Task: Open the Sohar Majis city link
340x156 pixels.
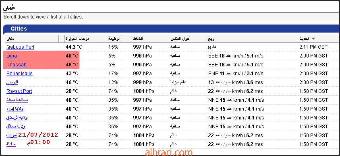Action: (x=19, y=73)
